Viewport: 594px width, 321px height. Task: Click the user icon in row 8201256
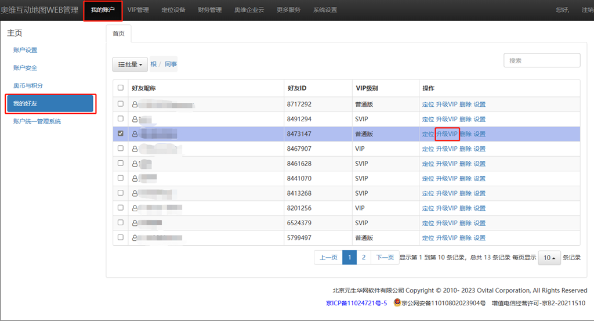[x=135, y=208]
